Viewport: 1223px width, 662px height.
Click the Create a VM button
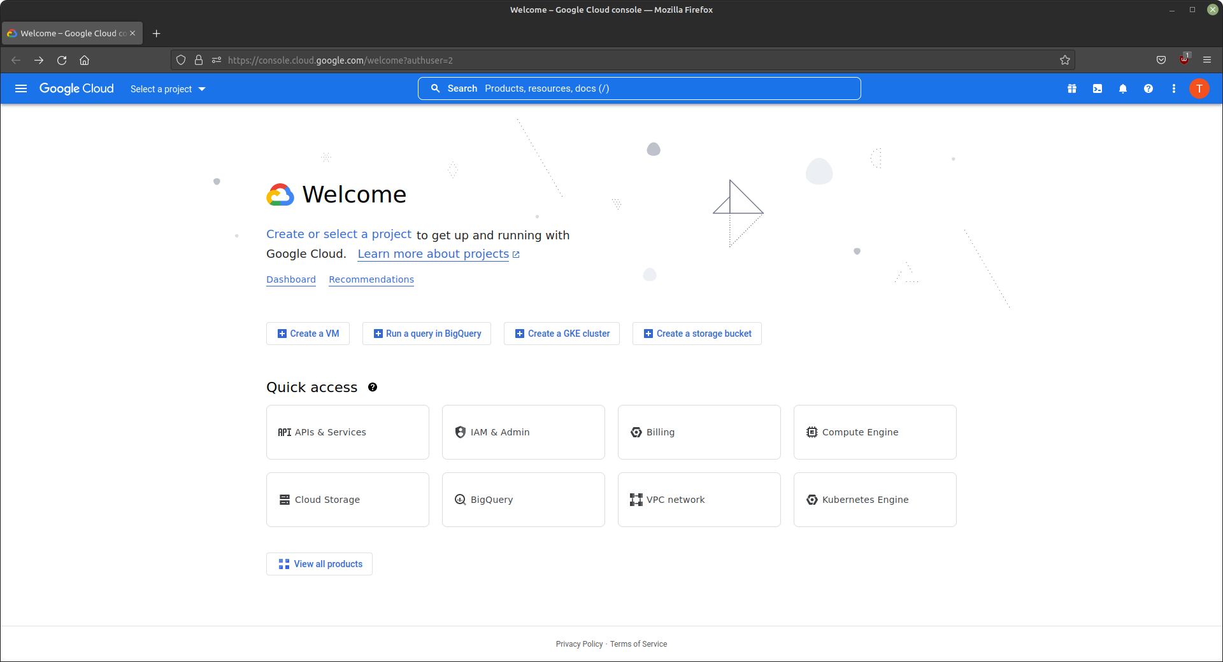click(308, 334)
